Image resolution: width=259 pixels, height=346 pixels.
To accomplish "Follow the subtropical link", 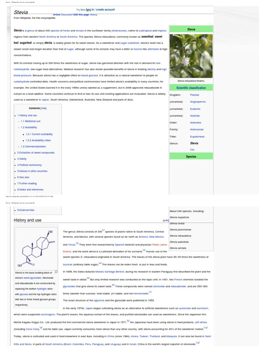I will 145,31.
